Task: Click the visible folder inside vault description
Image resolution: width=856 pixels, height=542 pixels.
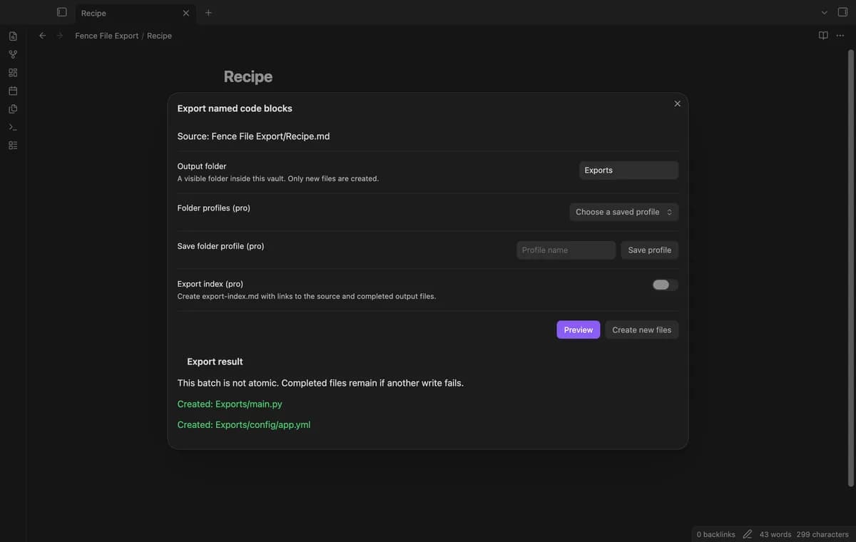Action: pyautogui.click(x=278, y=178)
